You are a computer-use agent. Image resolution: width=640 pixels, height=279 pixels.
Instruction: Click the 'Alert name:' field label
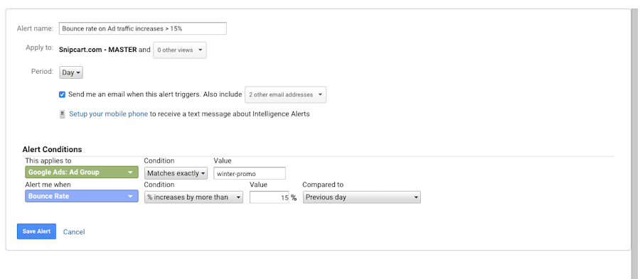[x=35, y=28]
